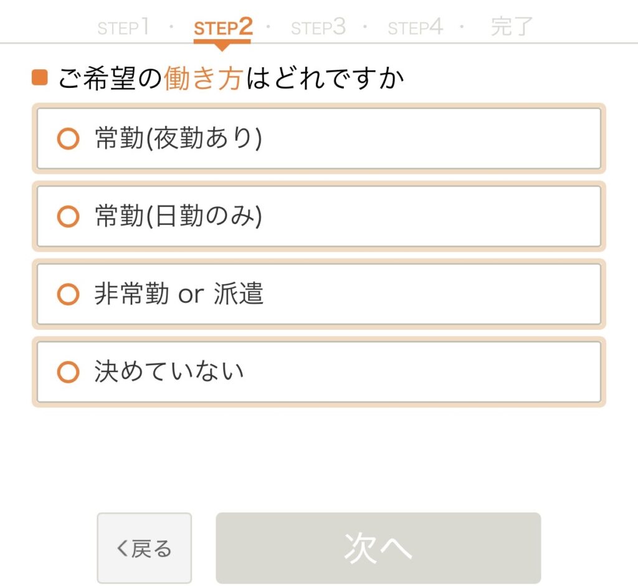Click the left chevron inside 戻る
This screenshot has width=638, height=586.
[x=122, y=549]
